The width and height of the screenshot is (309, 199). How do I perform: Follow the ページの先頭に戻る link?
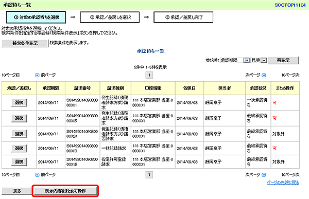[283, 183]
